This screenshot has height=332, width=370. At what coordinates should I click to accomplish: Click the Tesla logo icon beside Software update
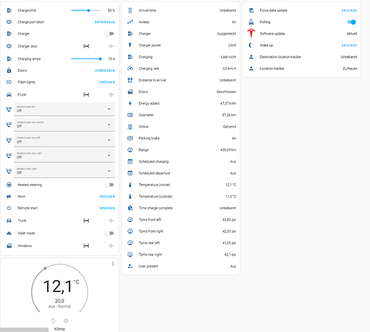(x=251, y=33)
